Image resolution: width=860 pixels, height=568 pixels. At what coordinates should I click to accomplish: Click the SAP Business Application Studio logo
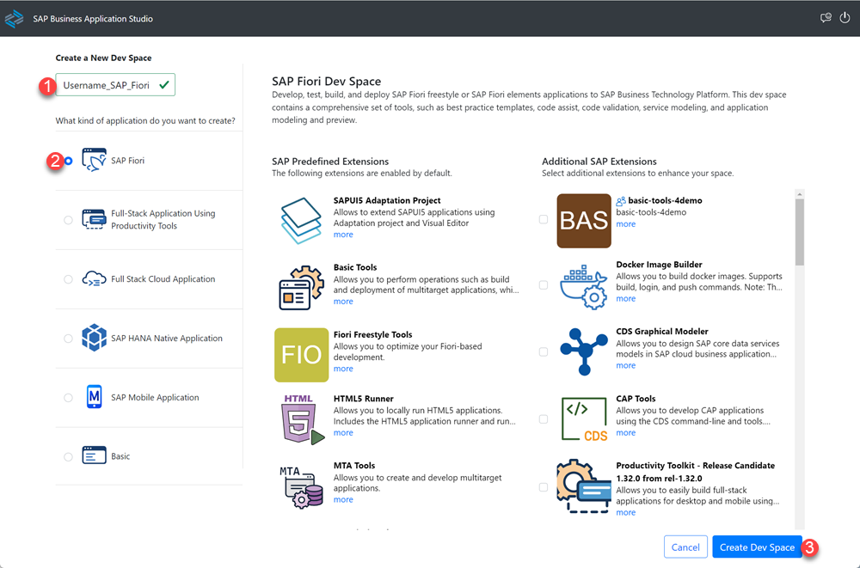14,19
